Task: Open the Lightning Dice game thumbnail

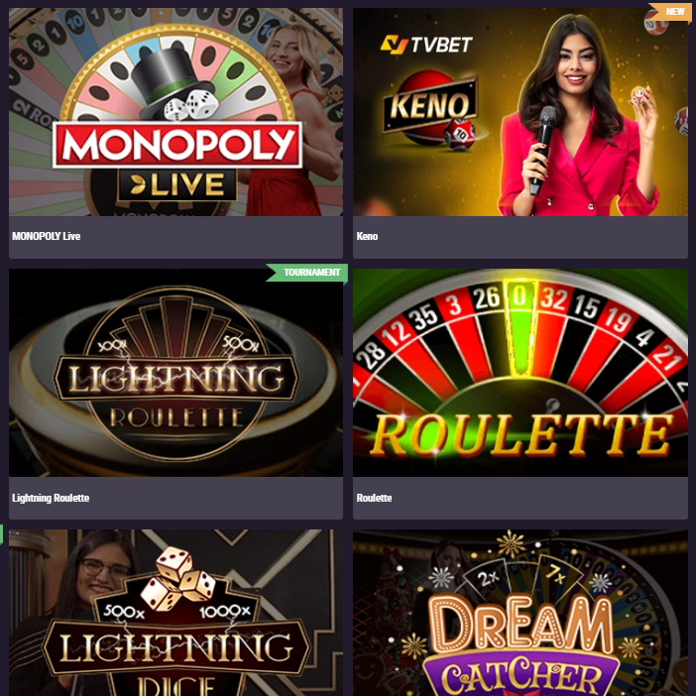Action: [x=175, y=613]
